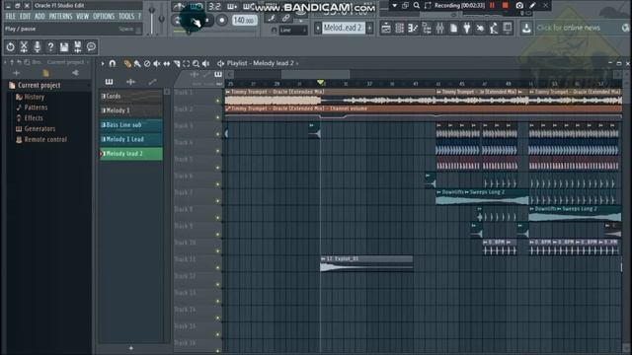Select the Playback speaker tool in Playlist
632x355 pixels.
[x=206, y=63]
